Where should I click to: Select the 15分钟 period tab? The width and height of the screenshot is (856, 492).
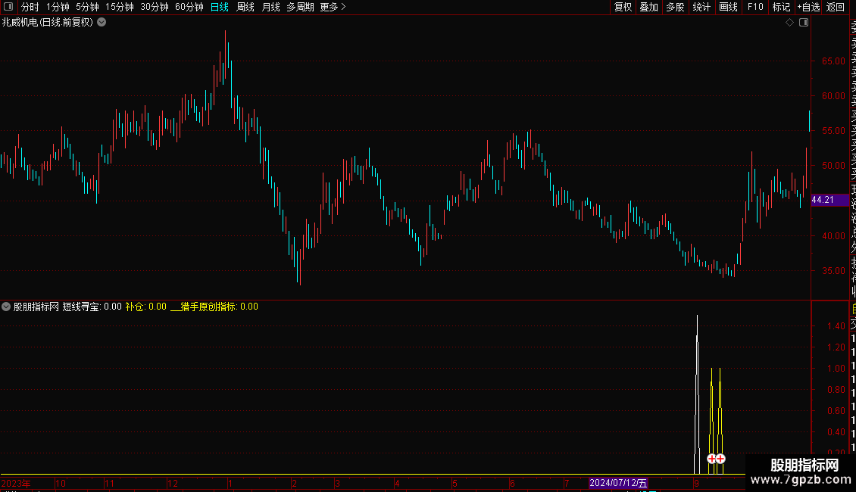tap(120, 7)
